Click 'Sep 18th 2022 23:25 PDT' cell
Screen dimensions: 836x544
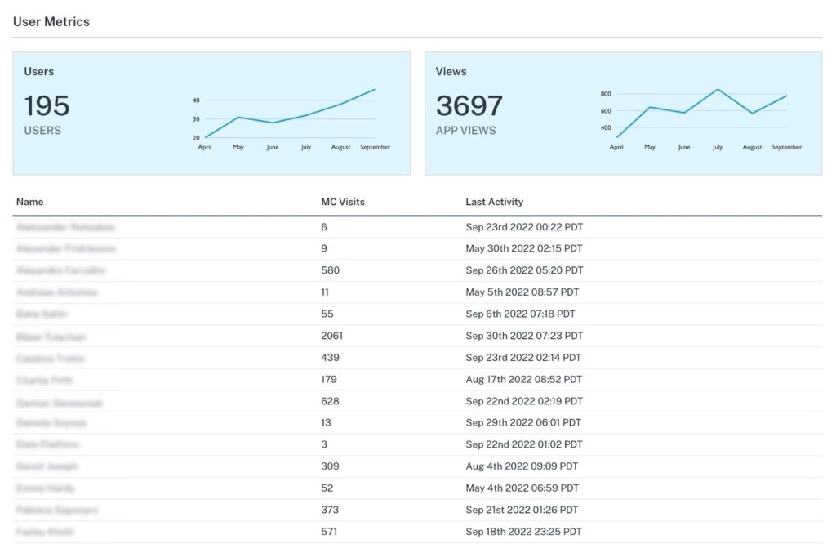[x=523, y=532]
